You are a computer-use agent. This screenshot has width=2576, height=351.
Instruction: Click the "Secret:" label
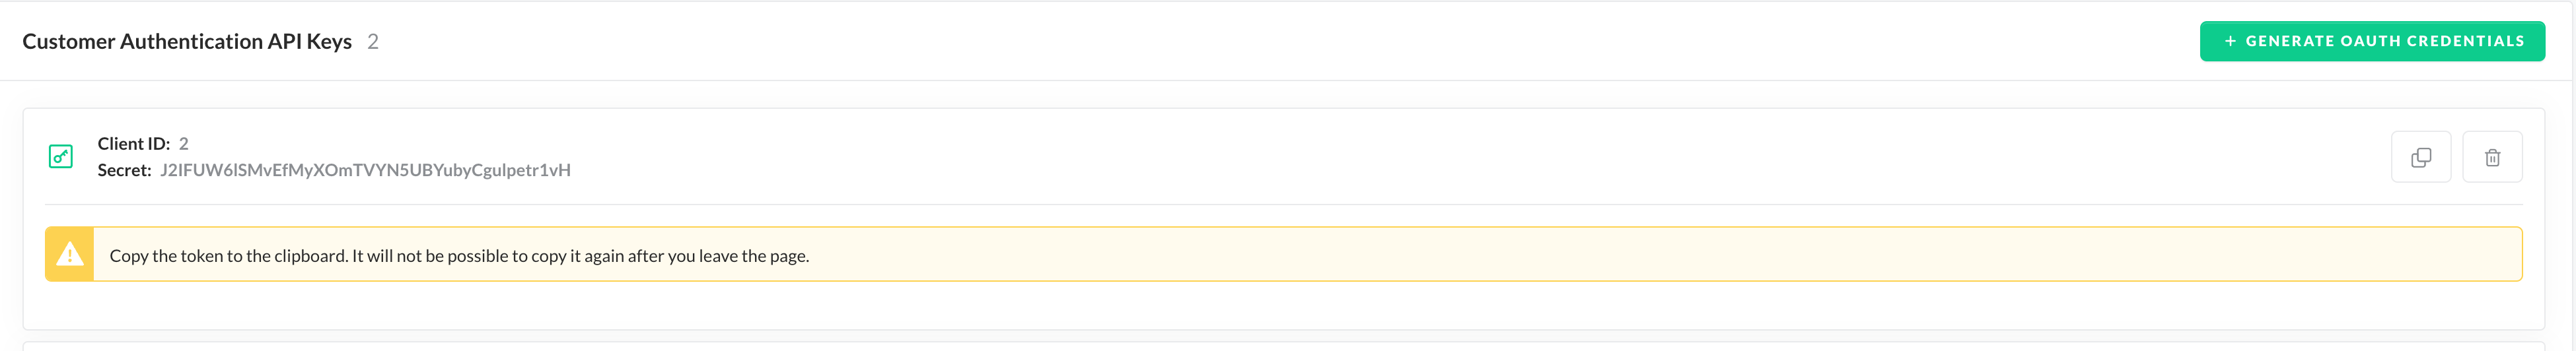pyautogui.click(x=125, y=170)
